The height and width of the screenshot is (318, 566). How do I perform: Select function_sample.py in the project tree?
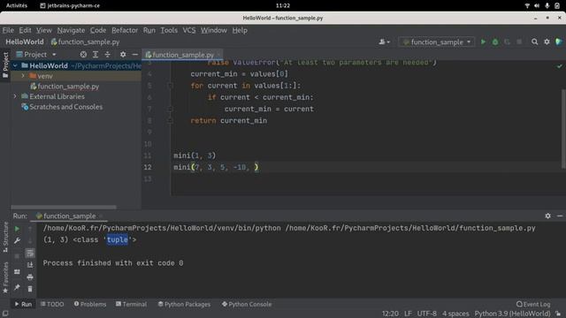[x=68, y=87]
